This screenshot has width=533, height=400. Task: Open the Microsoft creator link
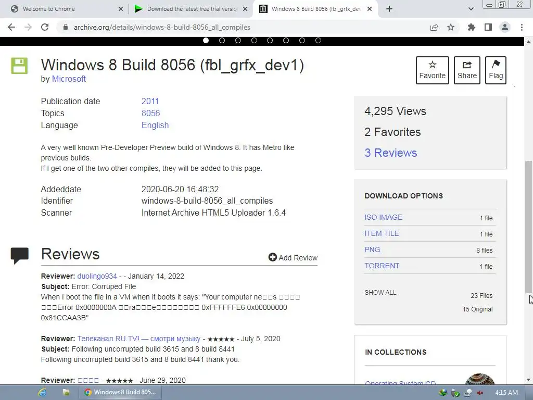(x=69, y=79)
